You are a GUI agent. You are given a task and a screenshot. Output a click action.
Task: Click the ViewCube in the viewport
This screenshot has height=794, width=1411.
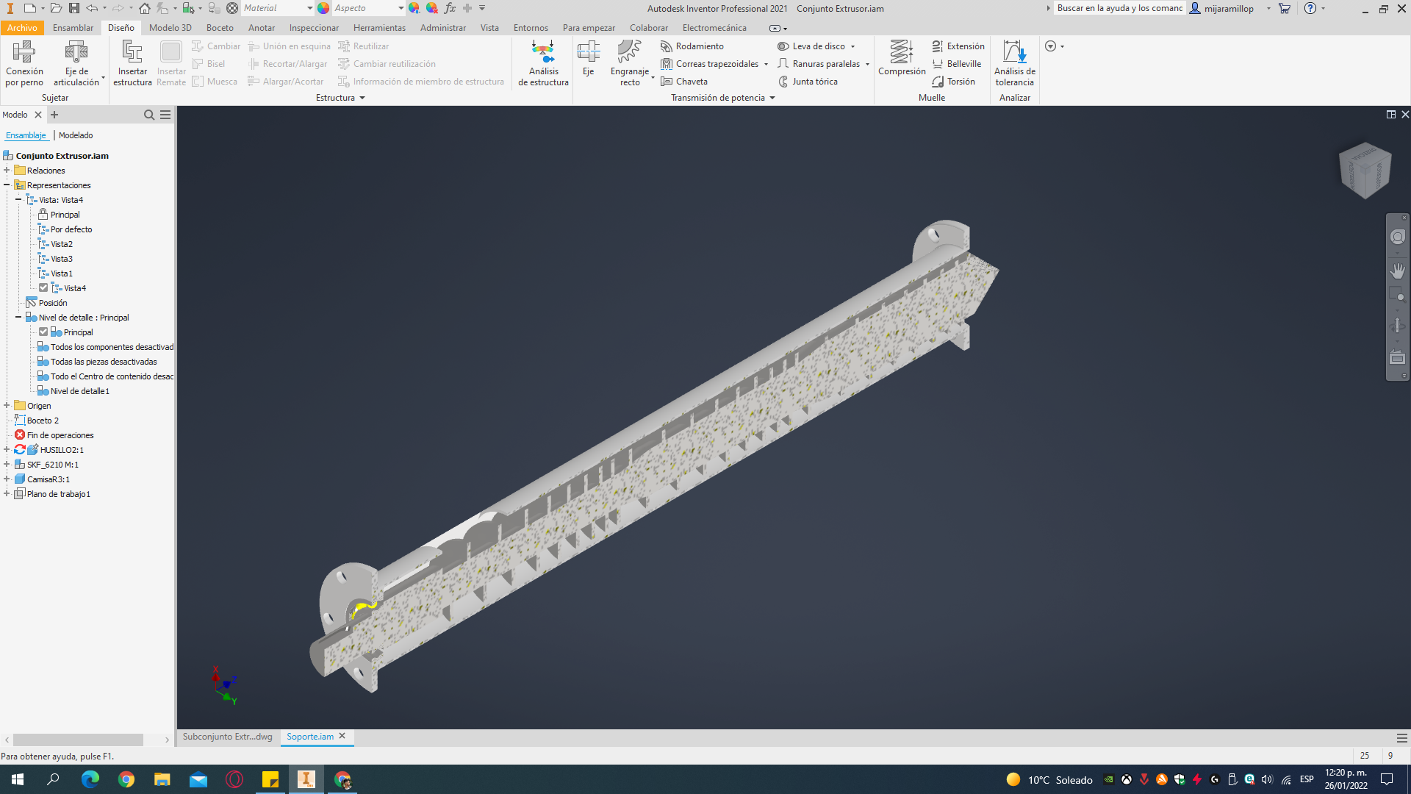pos(1365,170)
